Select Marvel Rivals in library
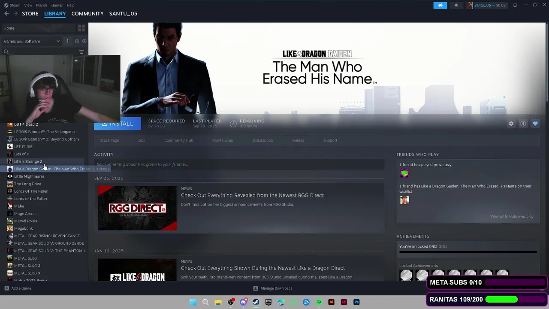549x309 pixels. click(x=25, y=221)
